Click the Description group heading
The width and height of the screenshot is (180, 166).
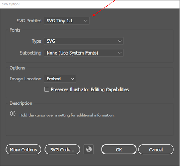point(21,103)
